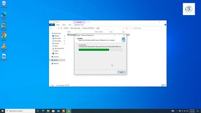Select the VMware Workstation desktop shortcut
Screen dimensions: 201x113
4,26
